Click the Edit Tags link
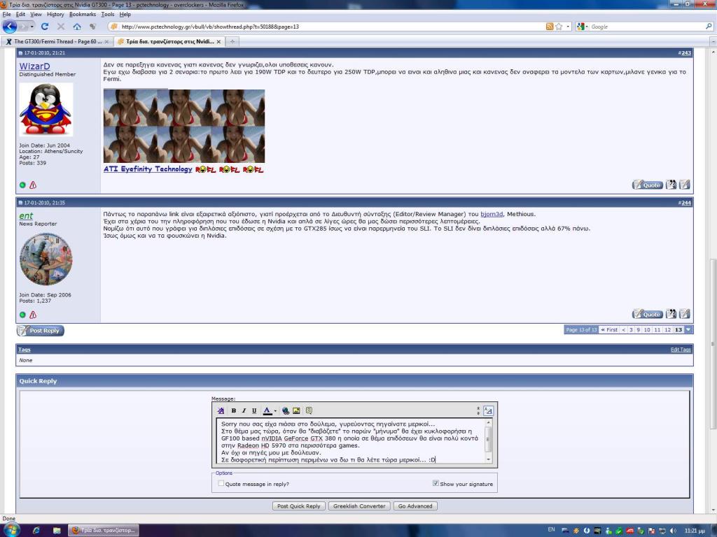 pos(681,350)
